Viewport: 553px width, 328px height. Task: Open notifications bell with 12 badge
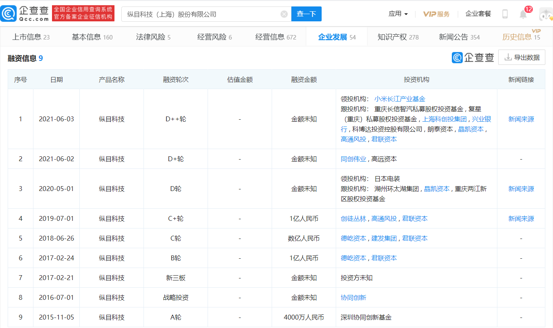(523, 14)
